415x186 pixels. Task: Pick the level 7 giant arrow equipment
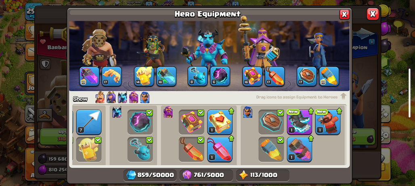click(x=89, y=122)
